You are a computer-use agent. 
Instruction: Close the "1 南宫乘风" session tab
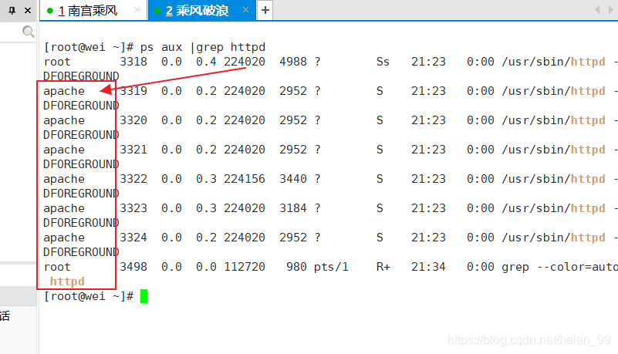click(137, 10)
